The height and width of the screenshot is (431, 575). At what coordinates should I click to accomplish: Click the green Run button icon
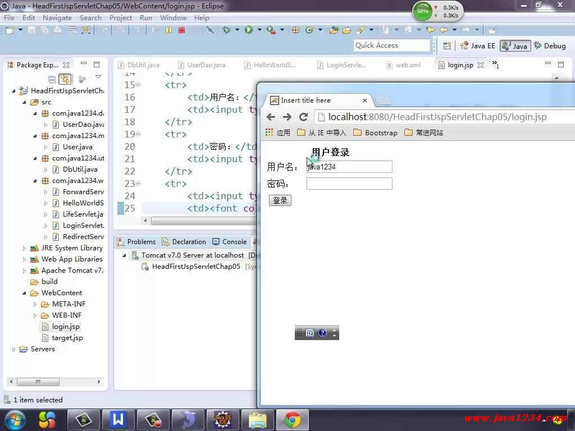tap(248, 30)
